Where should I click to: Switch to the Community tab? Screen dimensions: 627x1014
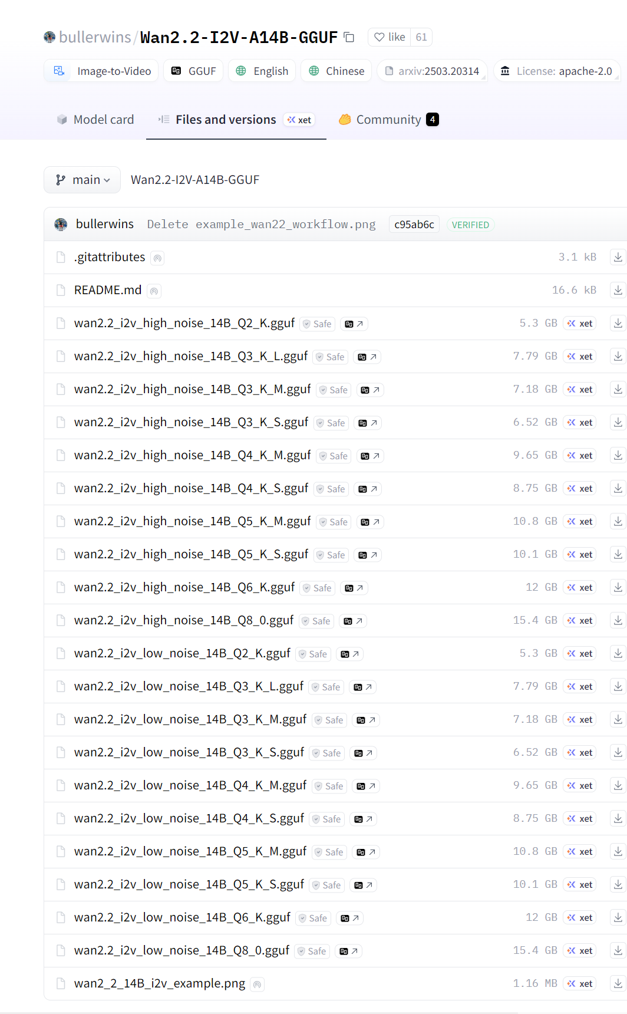[x=389, y=120]
